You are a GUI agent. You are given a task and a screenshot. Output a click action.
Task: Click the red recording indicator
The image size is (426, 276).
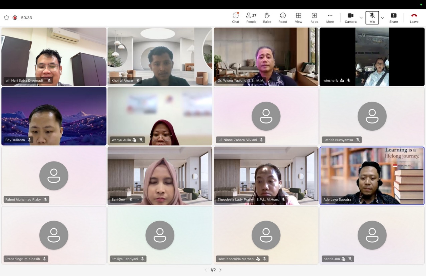pos(15,18)
